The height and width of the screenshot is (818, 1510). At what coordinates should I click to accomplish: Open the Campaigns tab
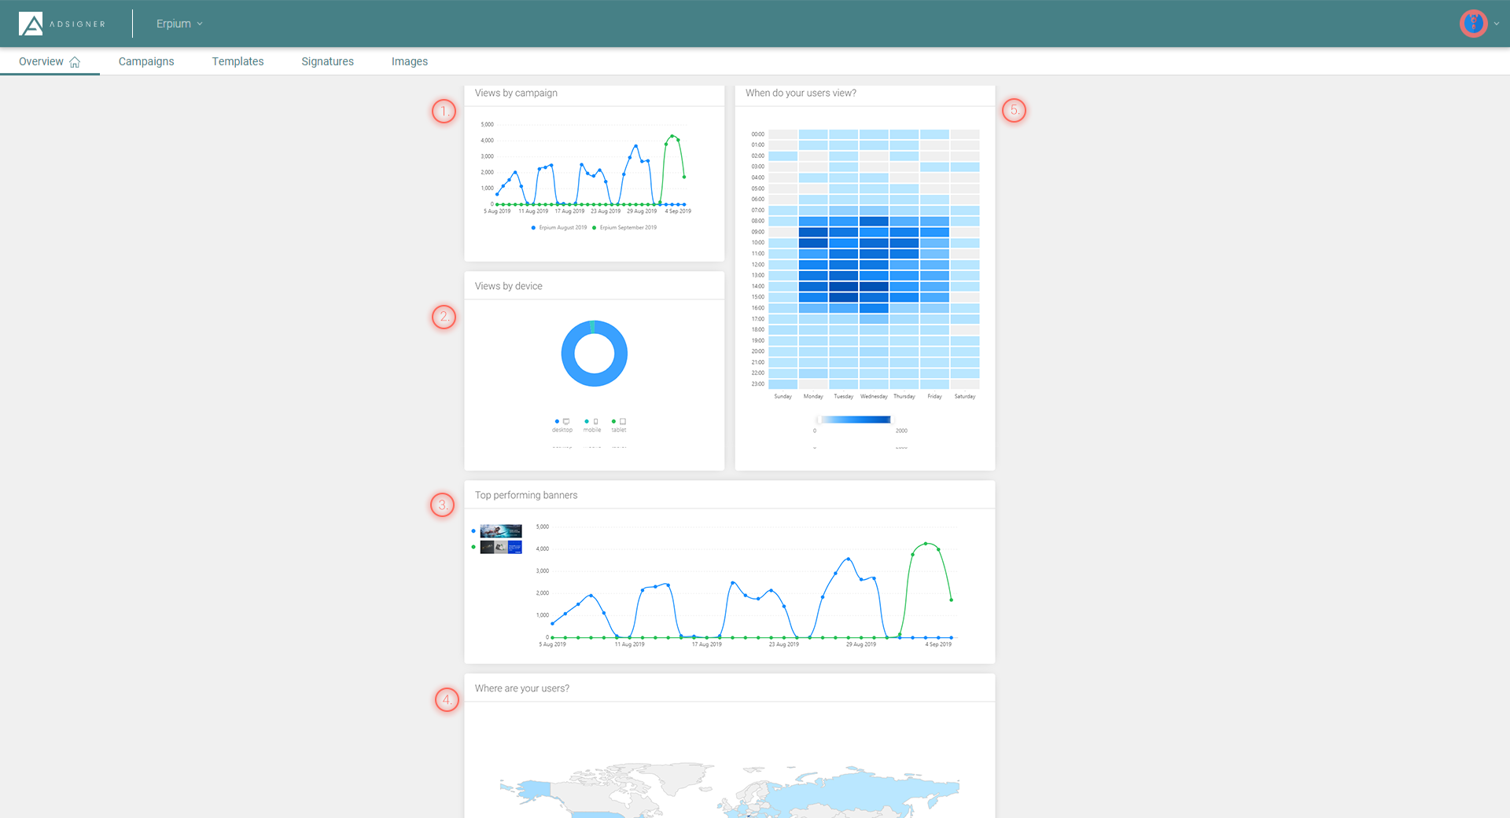(x=146, y=61)
